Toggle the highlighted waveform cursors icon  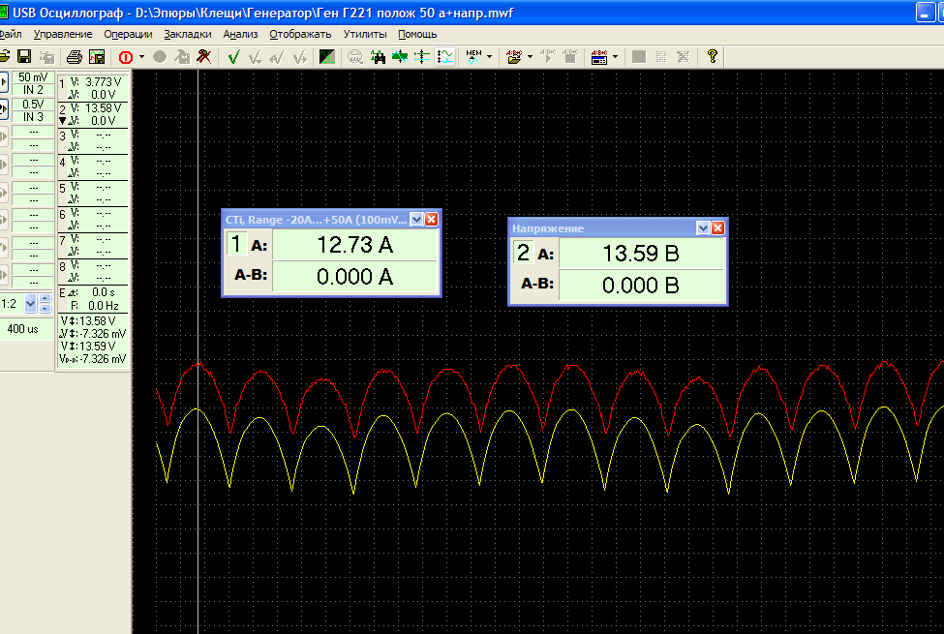coord(444,57)
